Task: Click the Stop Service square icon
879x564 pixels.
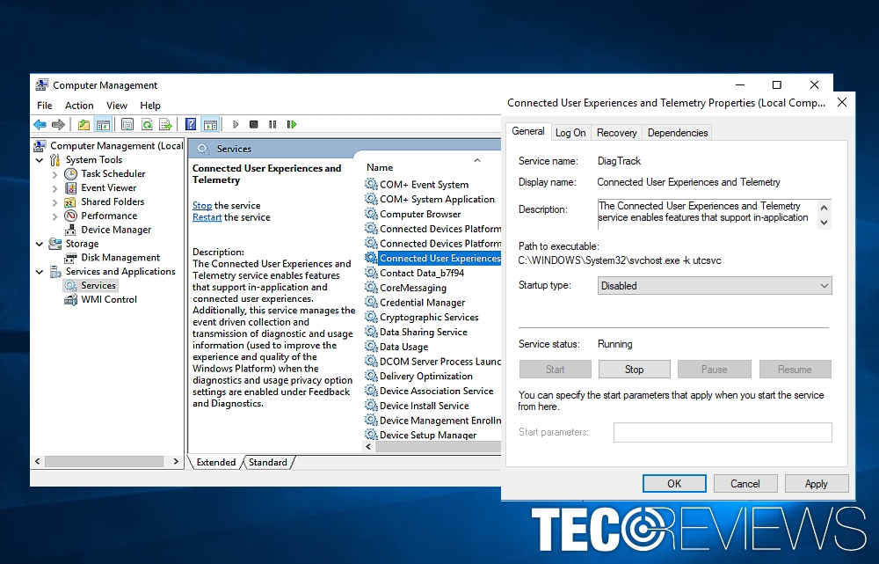Action: pyautogui.click(x=254, y=125)
